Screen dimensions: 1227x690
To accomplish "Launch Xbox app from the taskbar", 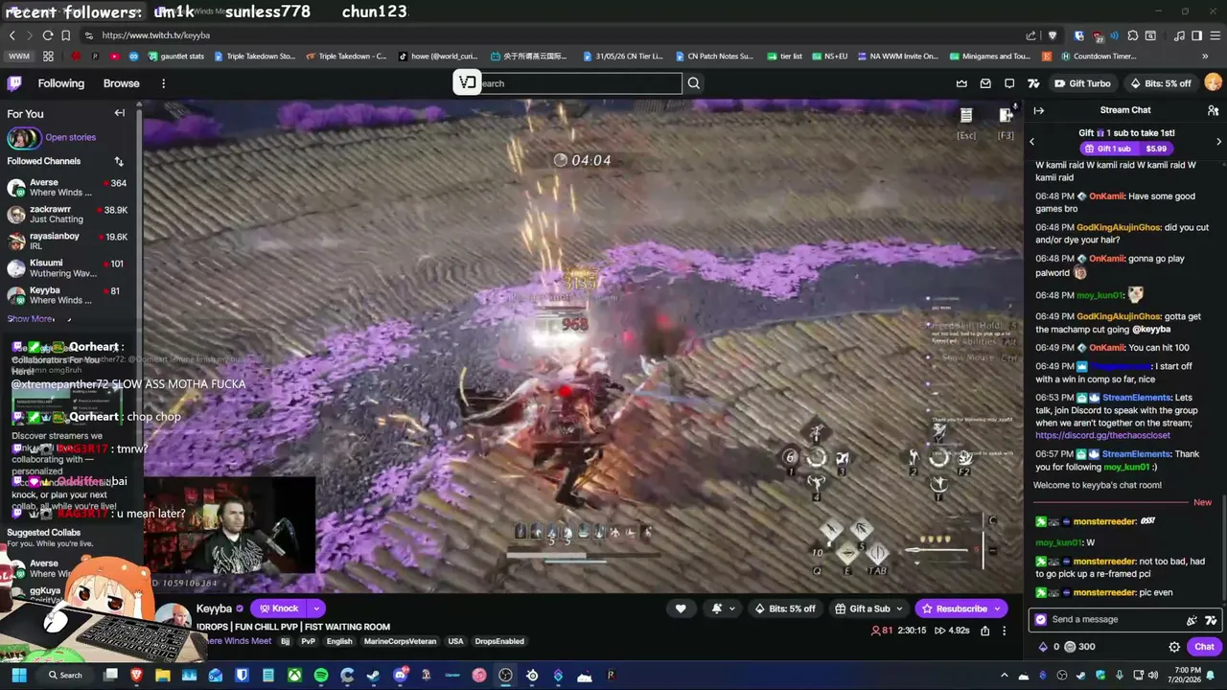I will [295, 676].
